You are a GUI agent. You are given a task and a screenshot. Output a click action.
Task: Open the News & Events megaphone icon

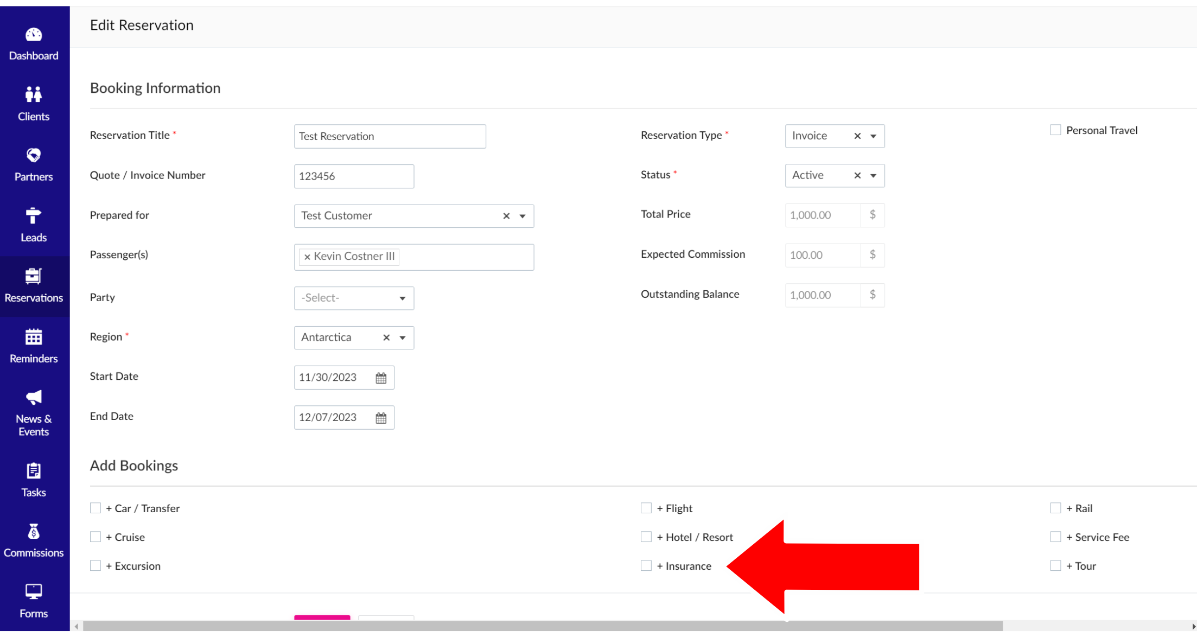tap(34, 398)
